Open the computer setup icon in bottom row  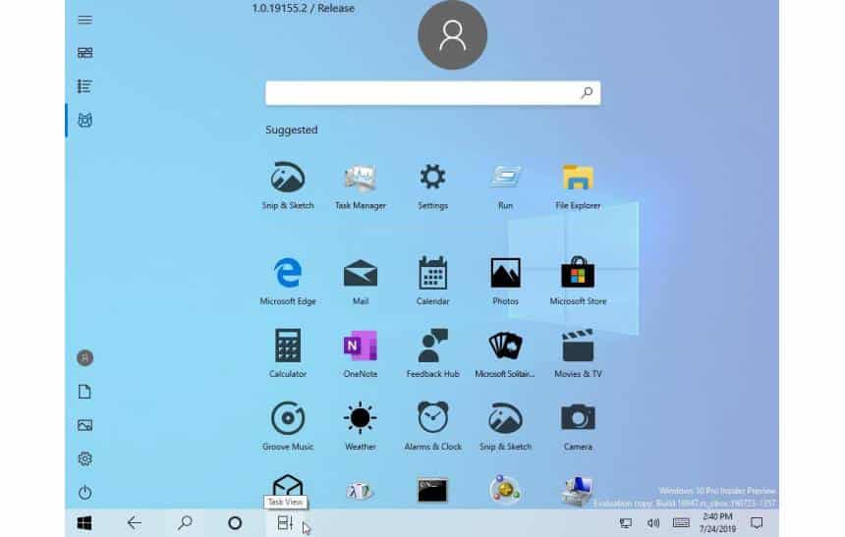click(578, 490)
